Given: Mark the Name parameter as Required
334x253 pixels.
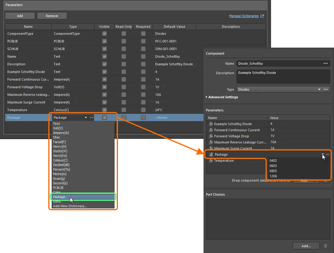Looking at the screenshot, I should pos(143,56).
